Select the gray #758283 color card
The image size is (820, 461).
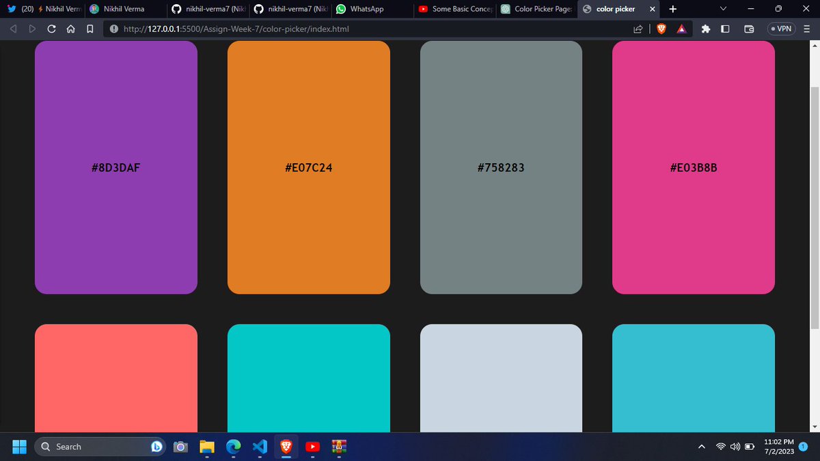tap(501, 167)
